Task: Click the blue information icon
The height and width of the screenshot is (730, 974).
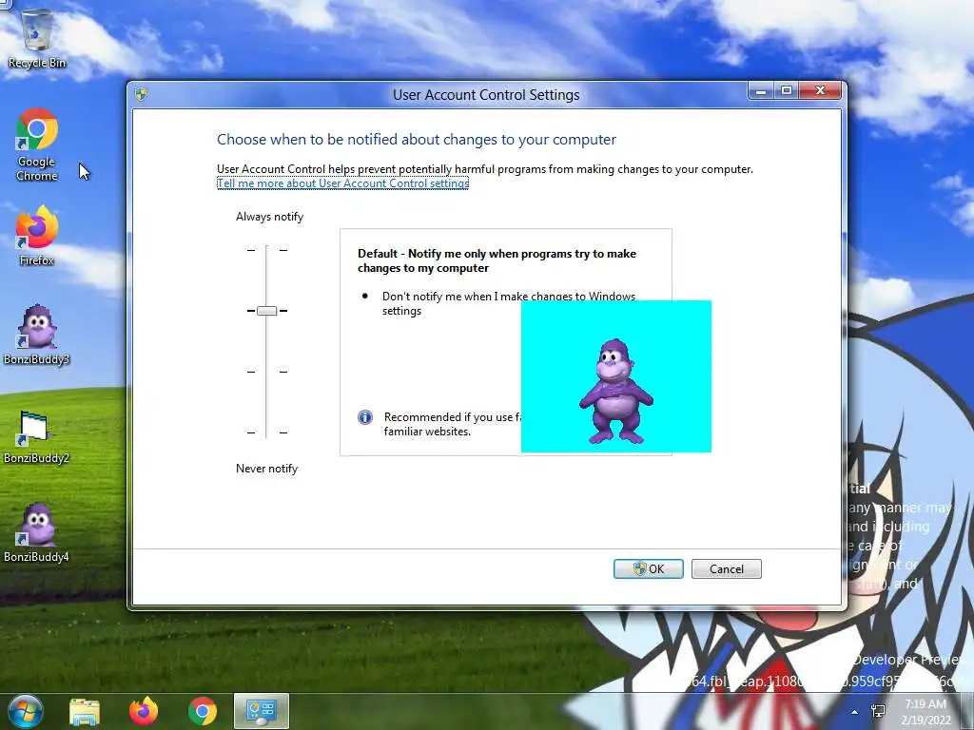Action: [x=365, y=417]
